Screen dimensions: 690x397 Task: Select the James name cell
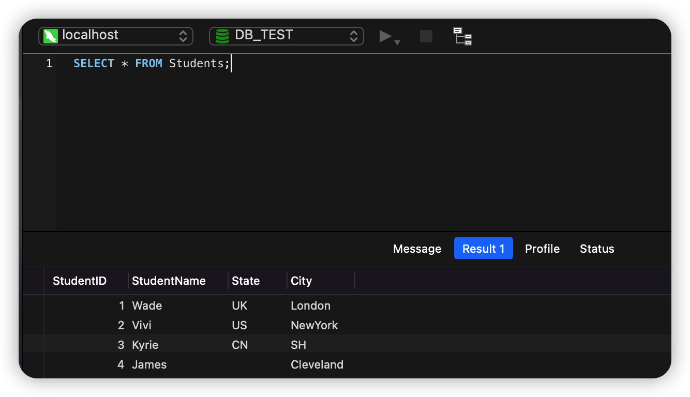(178, 364)
